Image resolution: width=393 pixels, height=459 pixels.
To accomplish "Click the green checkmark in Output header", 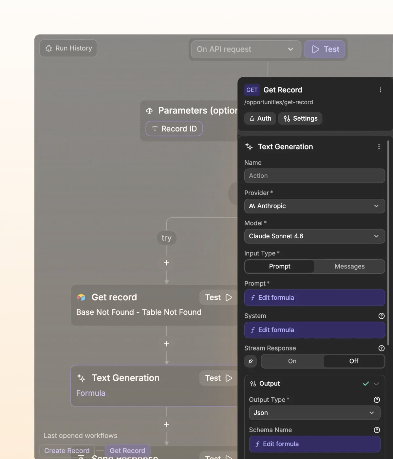I will [x=366, y=384].
